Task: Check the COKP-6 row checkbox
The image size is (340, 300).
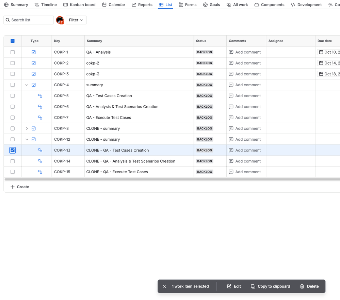Action: tap(13, 107)
